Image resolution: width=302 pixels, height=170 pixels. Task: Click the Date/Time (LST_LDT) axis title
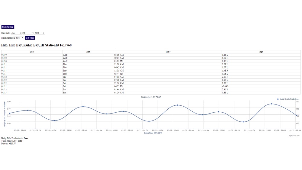coord(153,133)
